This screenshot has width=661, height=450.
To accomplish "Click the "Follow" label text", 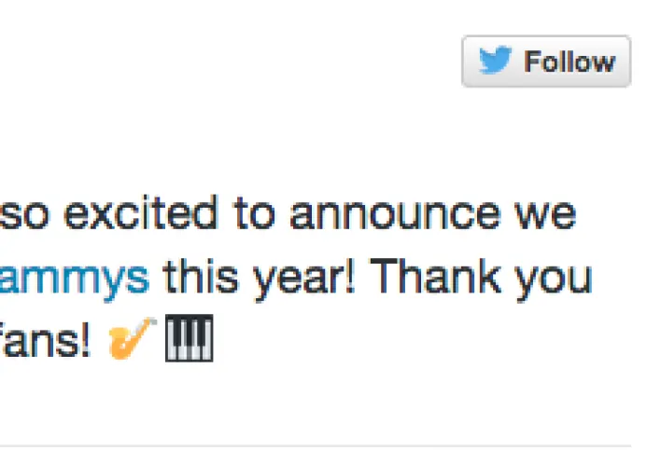I will click(x=569, y=62).
